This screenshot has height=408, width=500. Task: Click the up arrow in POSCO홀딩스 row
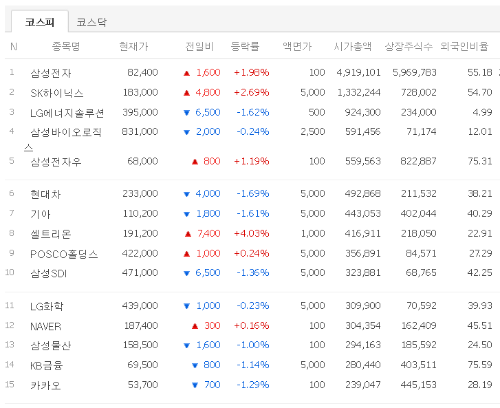tap(187, 254)
